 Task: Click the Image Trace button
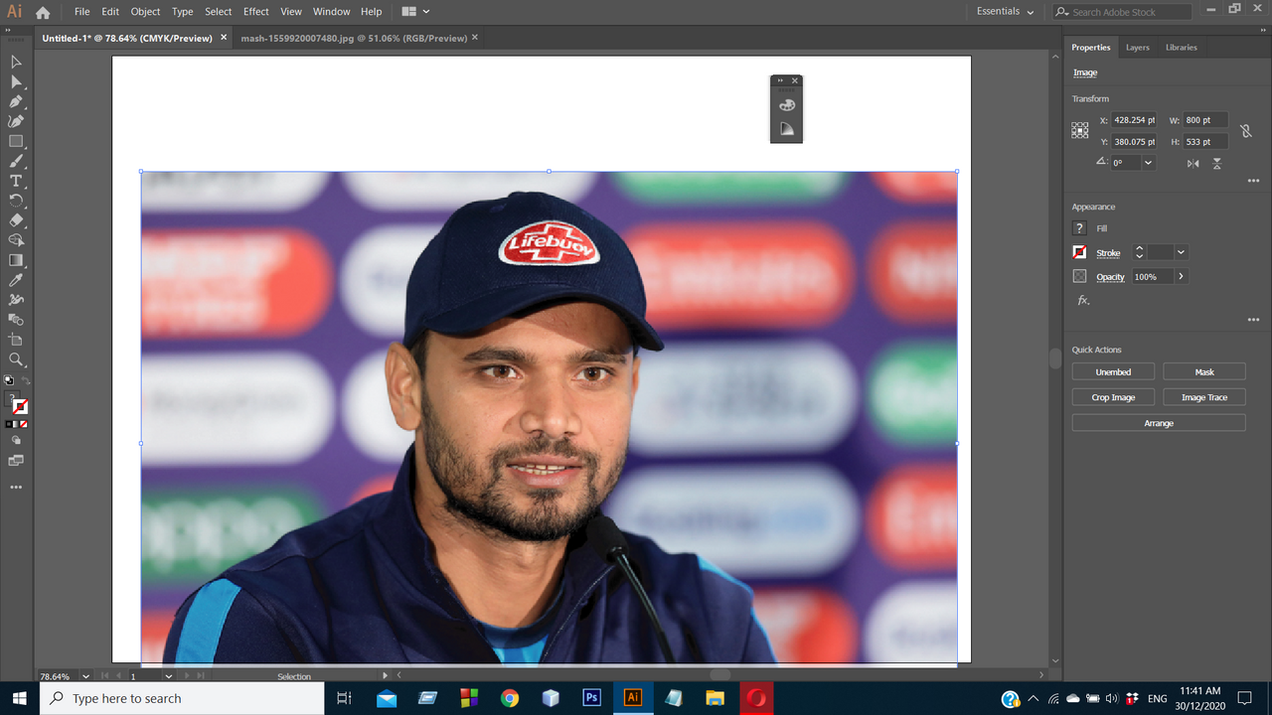coord(1204,397)
